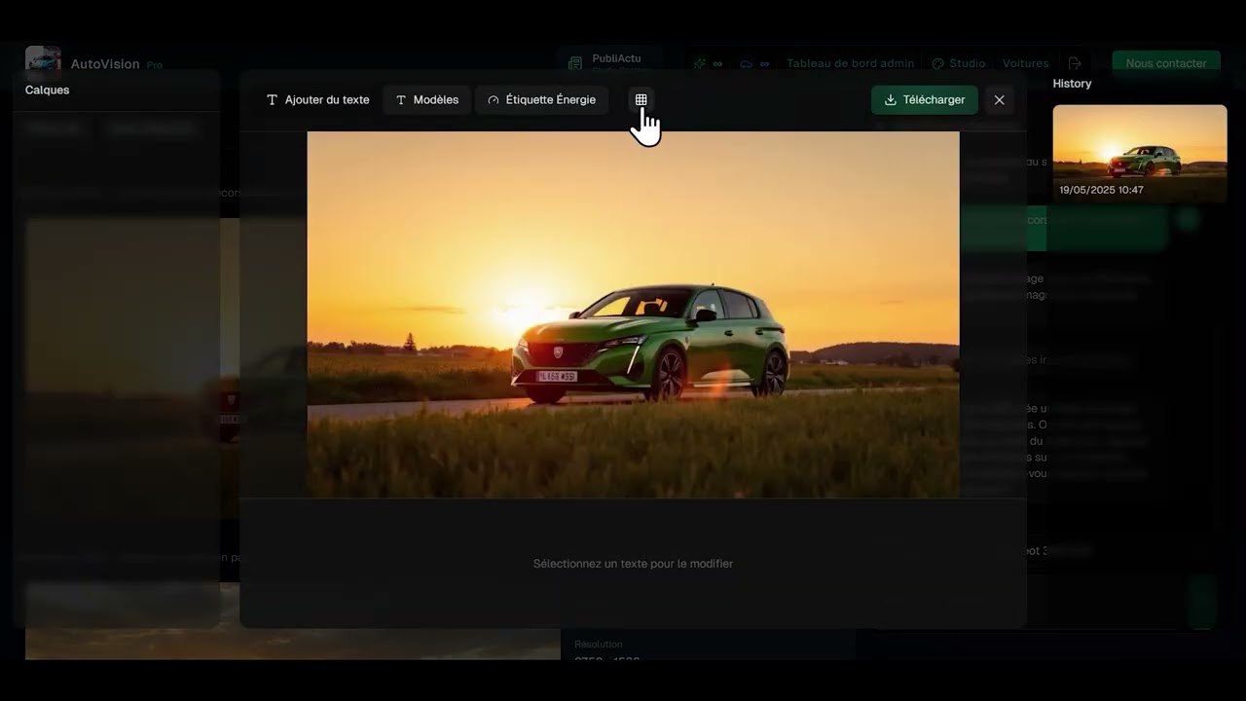The image size is (1246, 701).
Task: Open the Voitures page
Action: 1025,63
